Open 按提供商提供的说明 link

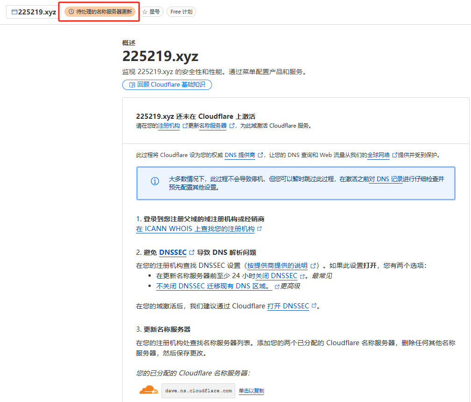[x=277, y=266]
